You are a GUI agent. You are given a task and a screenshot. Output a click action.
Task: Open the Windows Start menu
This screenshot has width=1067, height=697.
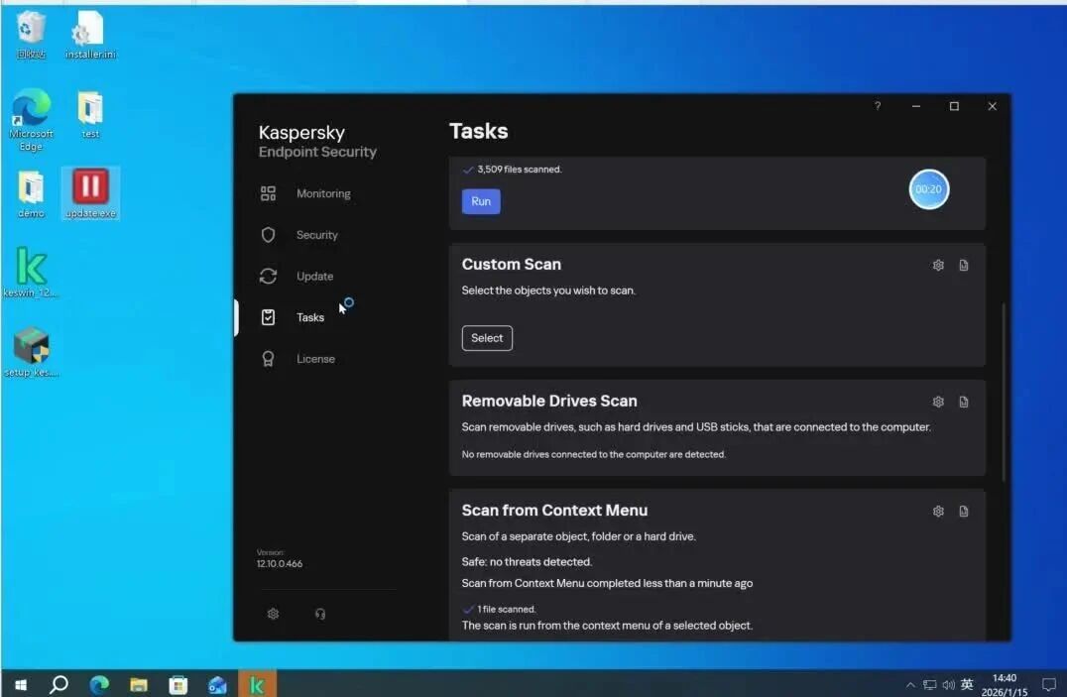(x=21, y=685)
